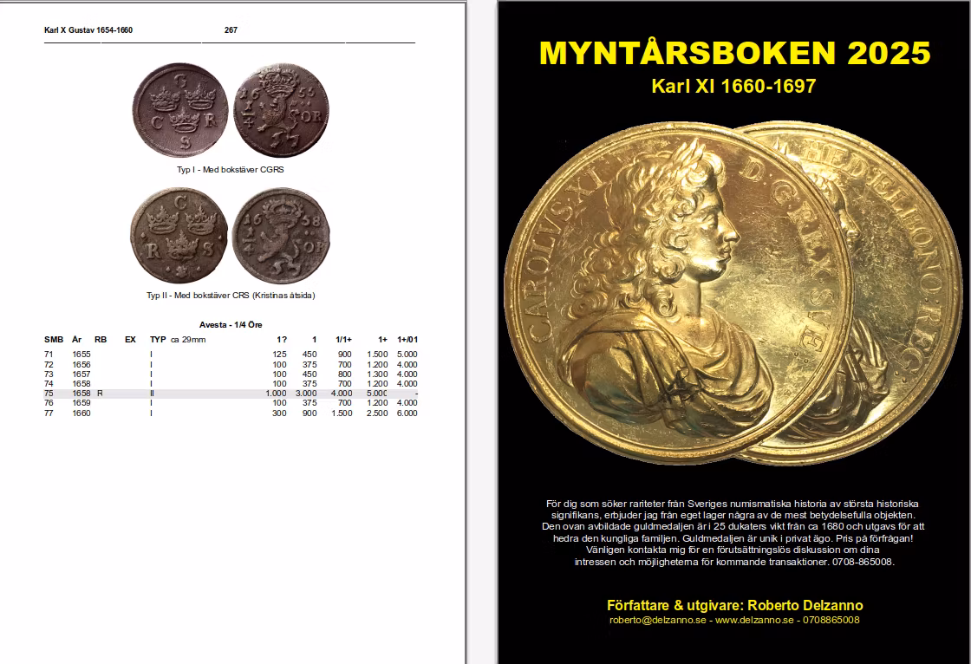Visit the www.delzanno.se website link

point(756,621)
